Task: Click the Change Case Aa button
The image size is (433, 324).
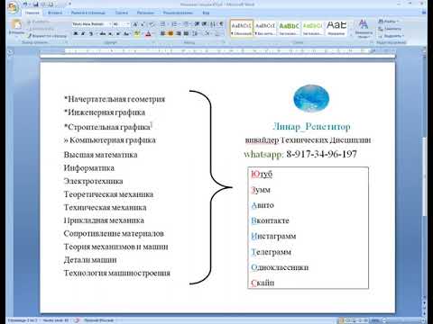Action: 126,33
